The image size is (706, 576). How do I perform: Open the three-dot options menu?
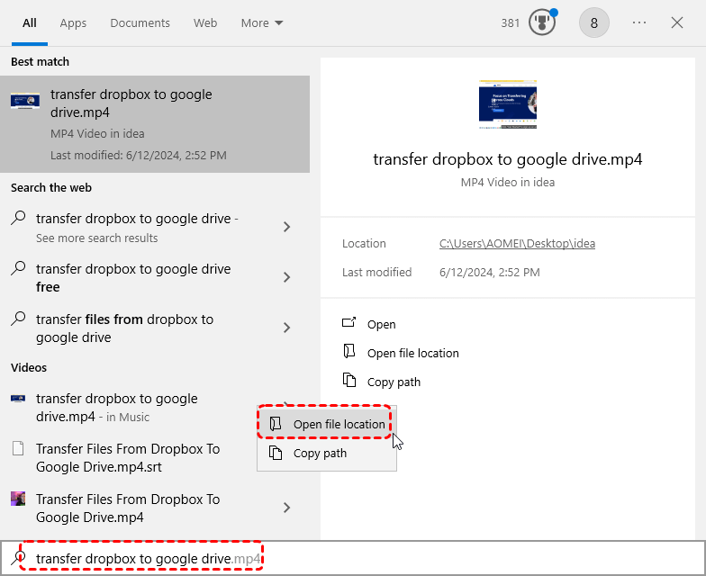639,22
